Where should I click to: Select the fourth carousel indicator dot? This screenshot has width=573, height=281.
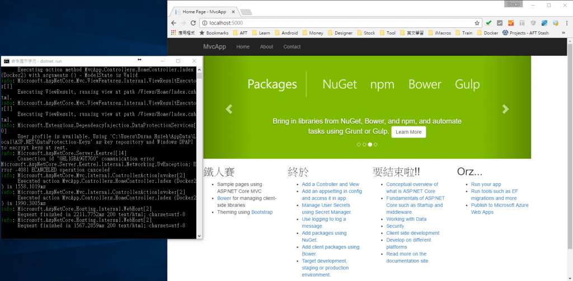point(375,145)
